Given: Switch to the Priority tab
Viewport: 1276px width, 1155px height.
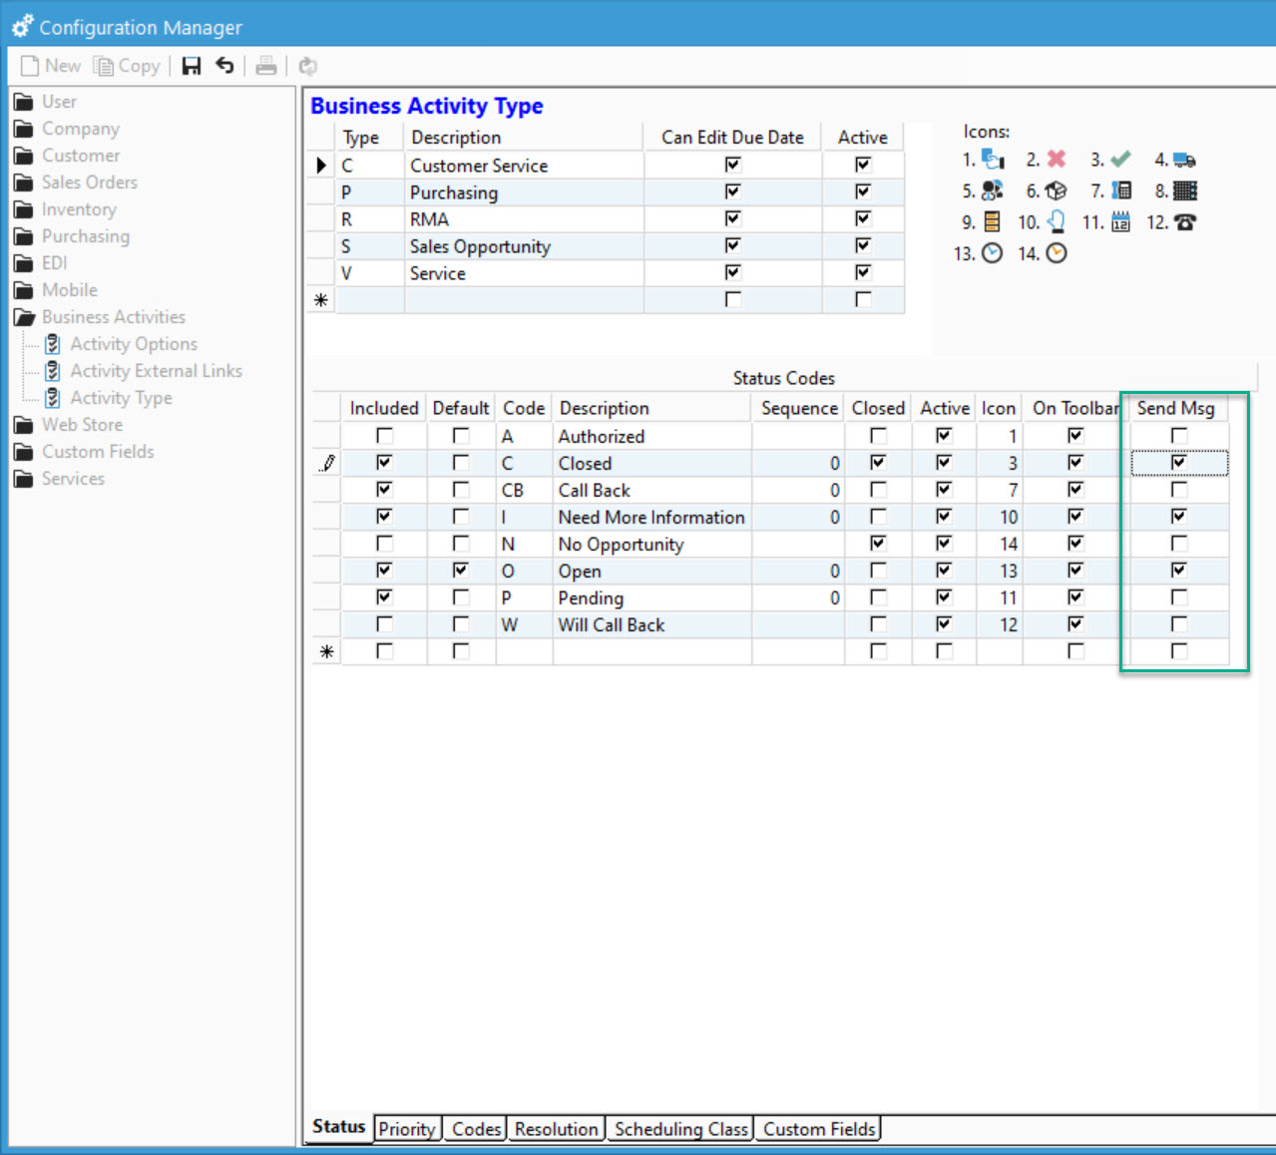Looking at the screenshot, I should coord(407,1129).
